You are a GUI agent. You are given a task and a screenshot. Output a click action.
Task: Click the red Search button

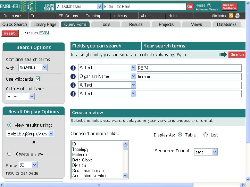tap(237, 55)
